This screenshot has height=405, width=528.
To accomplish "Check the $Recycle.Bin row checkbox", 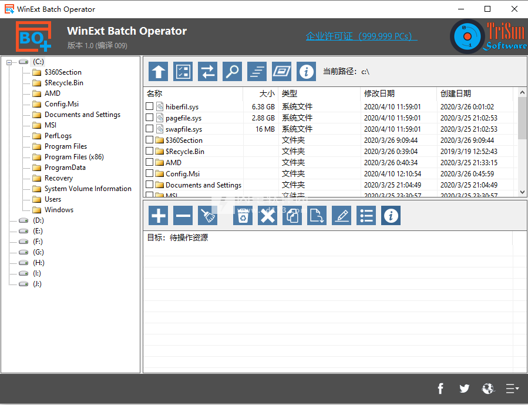I will 150,151.
